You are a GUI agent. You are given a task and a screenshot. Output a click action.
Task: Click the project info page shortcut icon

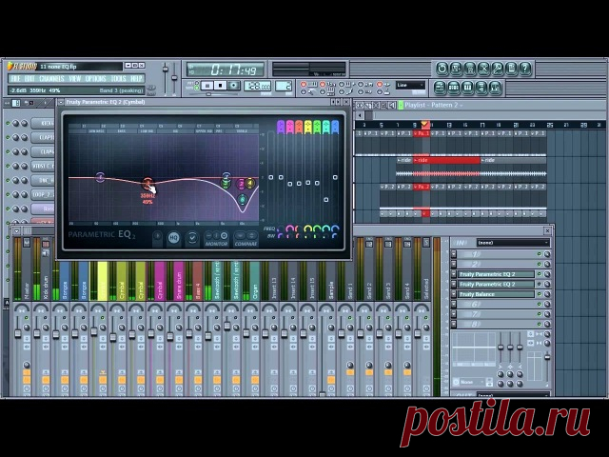click(x=511, y=69)
